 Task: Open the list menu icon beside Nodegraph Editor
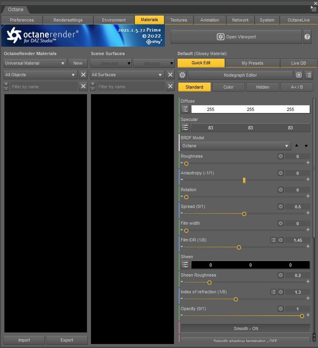click(x=309, y=75)
